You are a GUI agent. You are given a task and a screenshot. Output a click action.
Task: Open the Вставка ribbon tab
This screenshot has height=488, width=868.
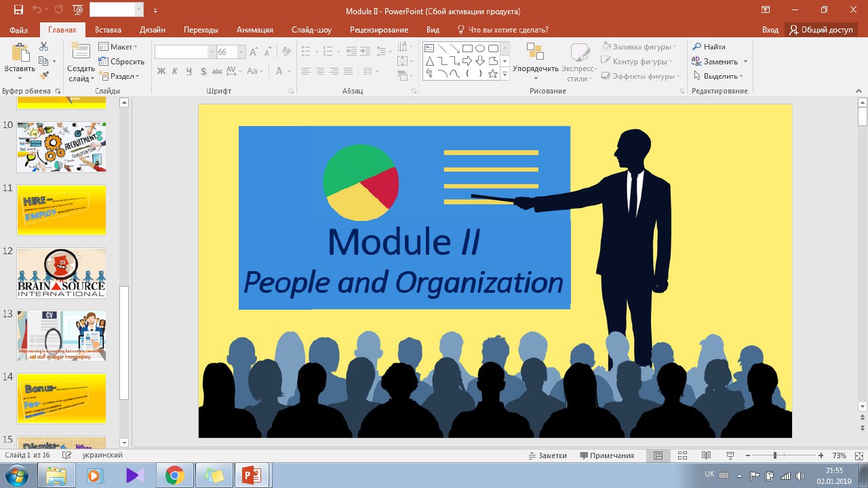tap(108, 30)
